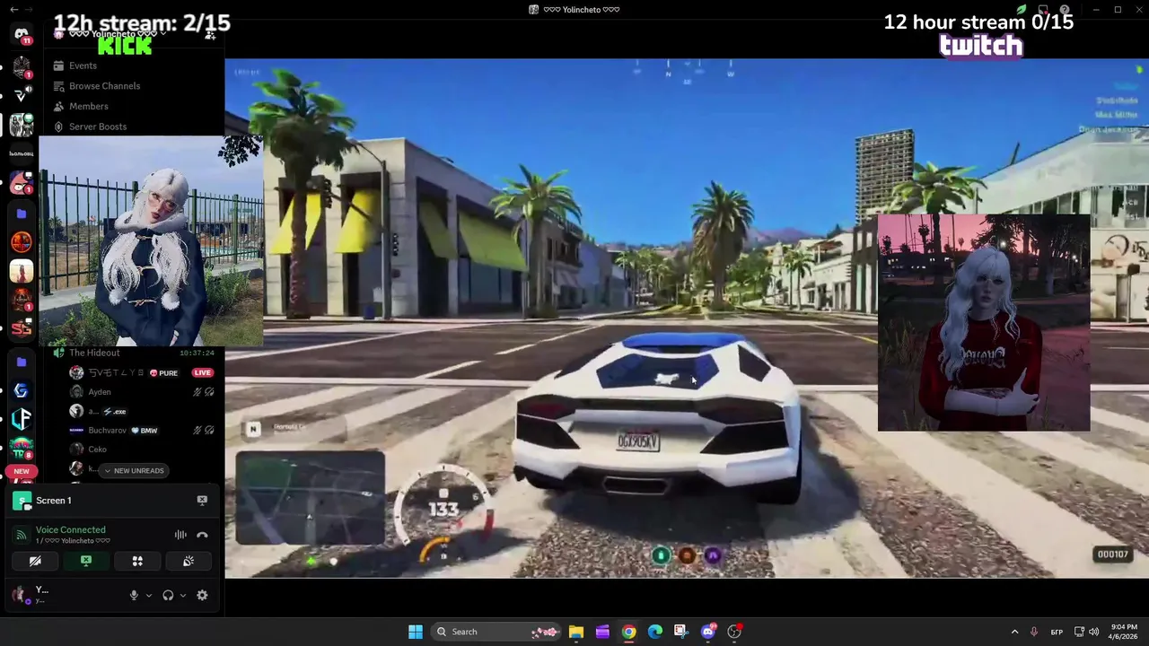Open Discord from the taskbar
1149x646 pixels.
(708, 632)
